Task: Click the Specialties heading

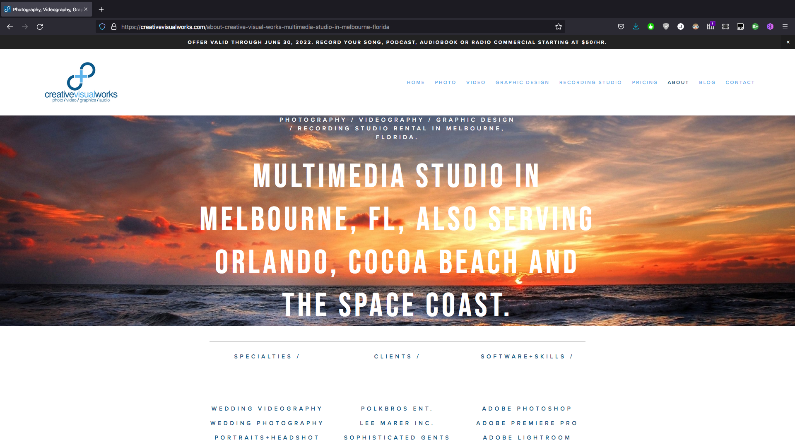Action: point(267,356)
